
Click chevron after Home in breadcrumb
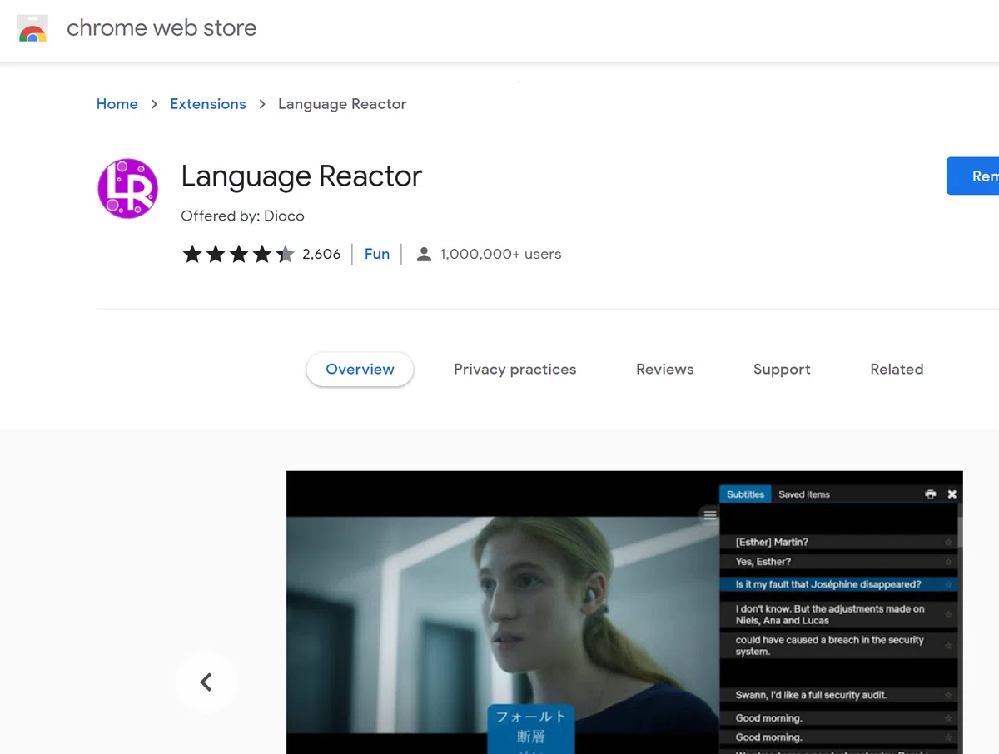pyautogui.click(x=154, y=104)
